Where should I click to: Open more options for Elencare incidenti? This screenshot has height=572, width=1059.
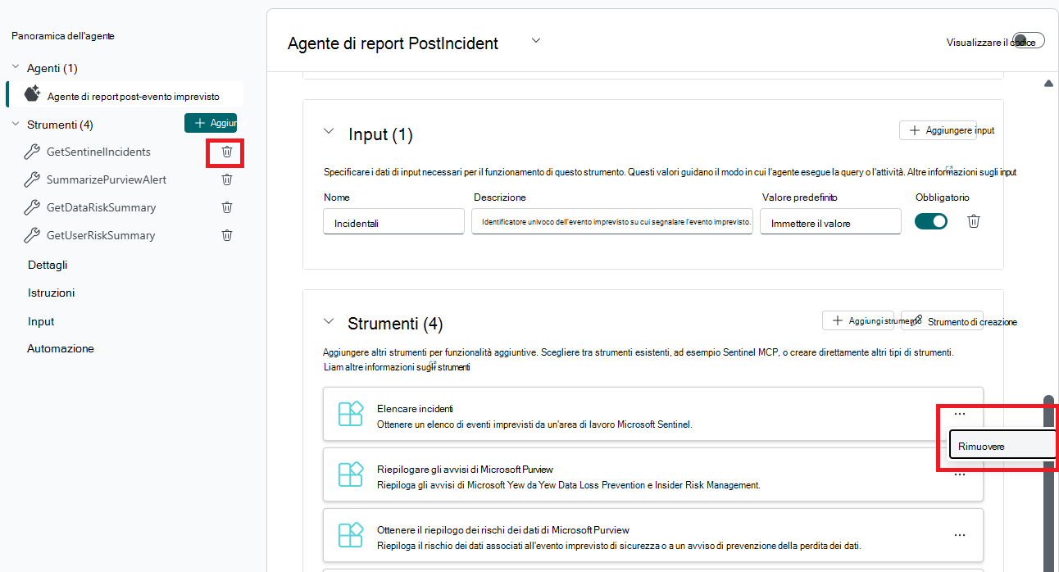959,414
